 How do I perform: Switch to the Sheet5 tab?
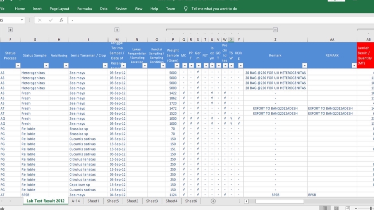[x=113, y=201]
